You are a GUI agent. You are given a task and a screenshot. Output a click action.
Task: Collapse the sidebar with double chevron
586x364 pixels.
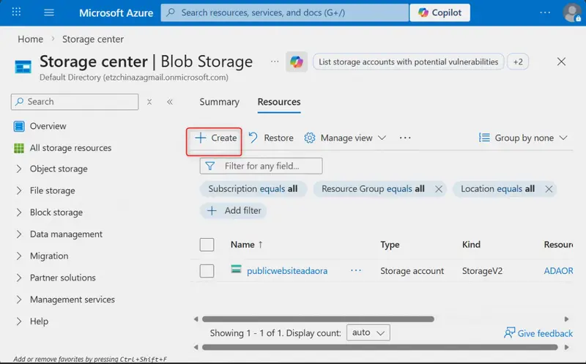(x=170, y=102)
